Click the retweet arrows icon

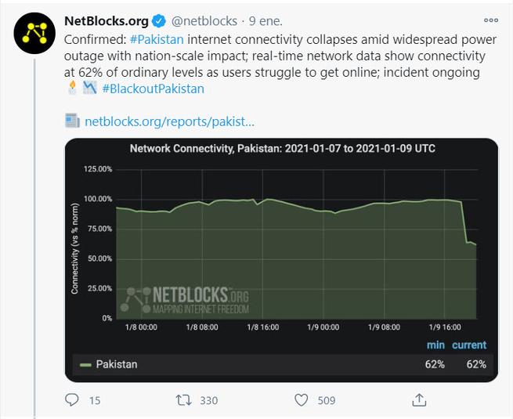(182, 400)
